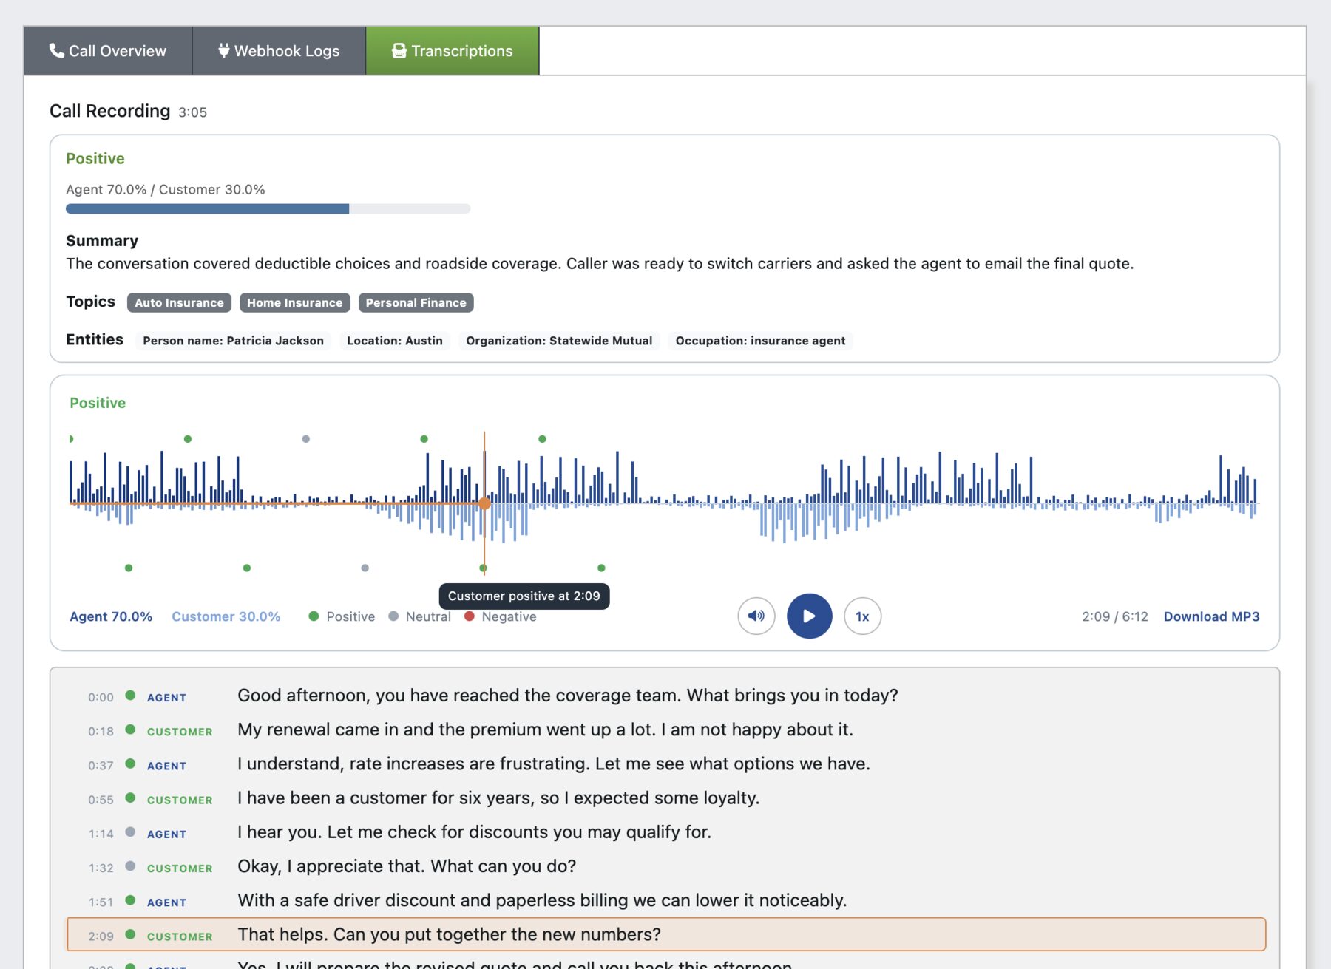Click the orange playhead handle on waveform
The width and height of the screenshot is (1331, 969).
(x=484, y=503)
